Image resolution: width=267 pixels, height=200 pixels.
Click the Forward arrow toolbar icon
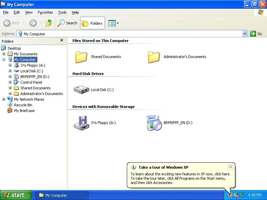point(33,23)
